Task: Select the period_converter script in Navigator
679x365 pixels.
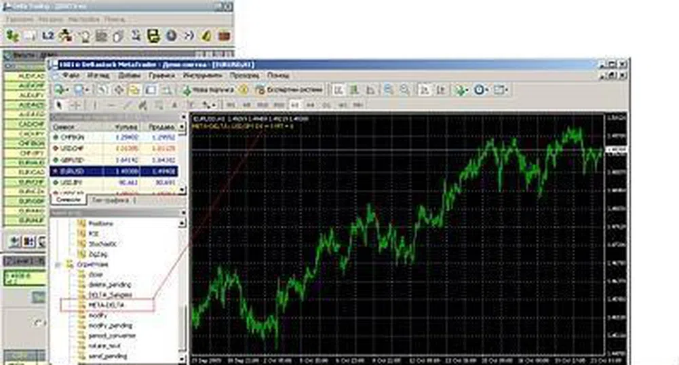Action: (112, 336)
